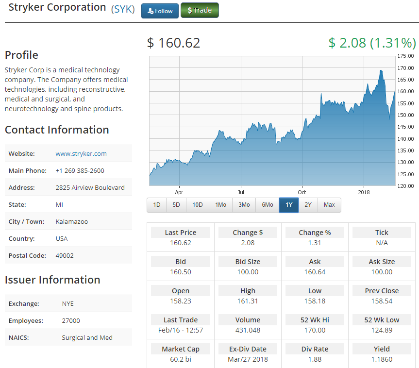Click the chart's price peak near 170

381,70
